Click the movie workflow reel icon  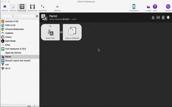coord(3,61)
